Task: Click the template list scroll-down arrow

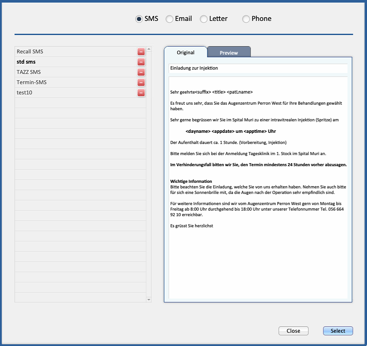Action: (148, 299)
